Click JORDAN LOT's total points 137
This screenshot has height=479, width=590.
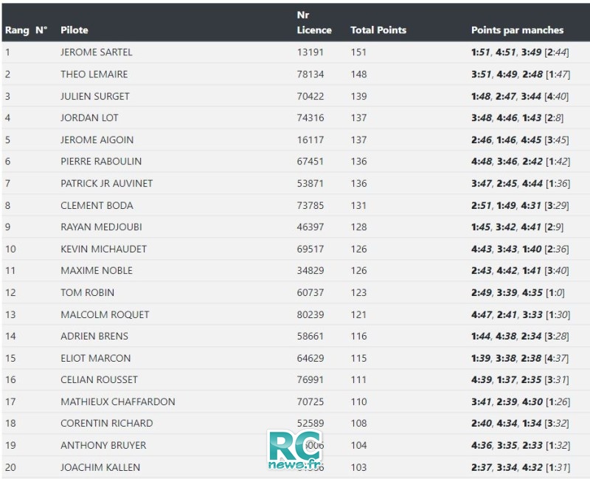tap(358, 118)
